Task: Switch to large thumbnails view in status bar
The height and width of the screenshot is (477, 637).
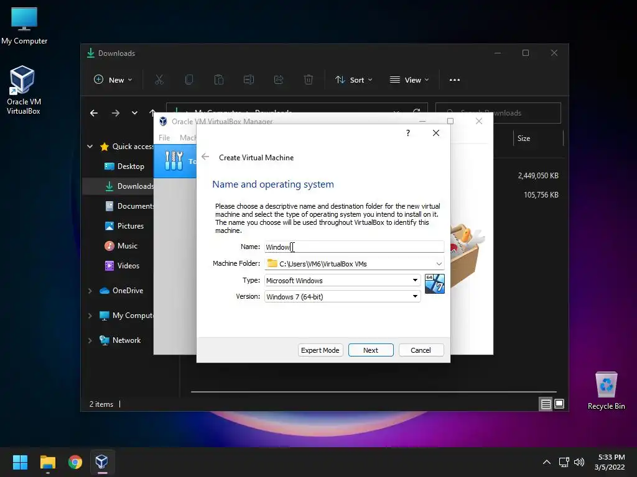Action: pos(559,404)
